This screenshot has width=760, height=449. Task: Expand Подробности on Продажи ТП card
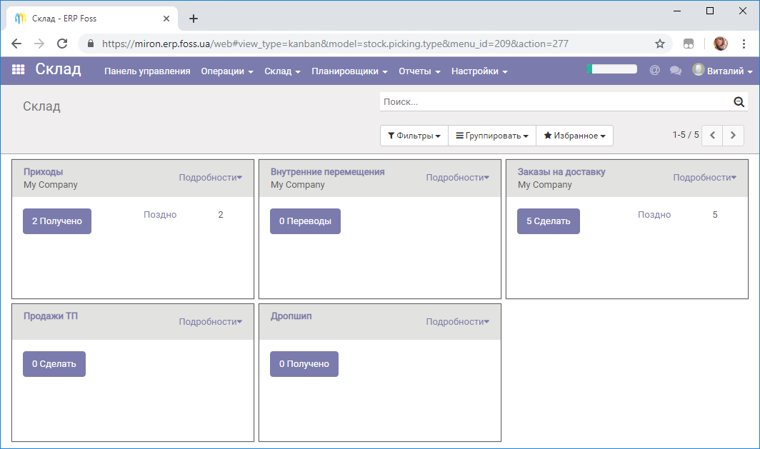210,322
